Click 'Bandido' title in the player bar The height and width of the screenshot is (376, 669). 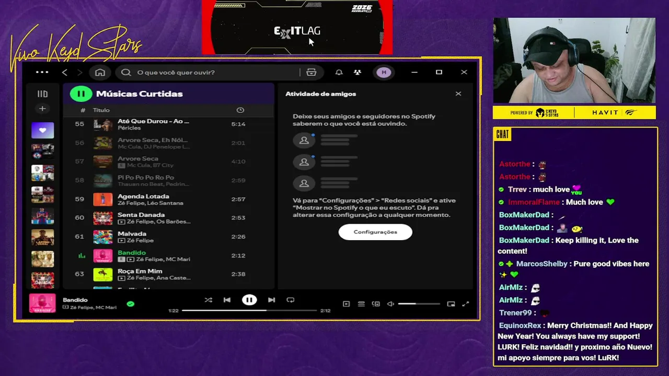tap(75, 300)
